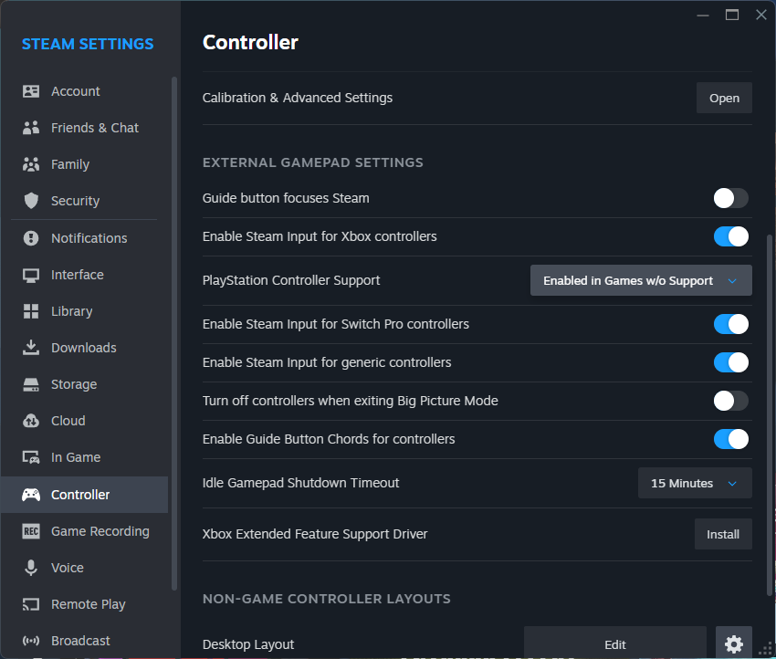Disable Steam Input for Xbox controllers
This screenshot has width=776, height=659.
tap(730, 236)
